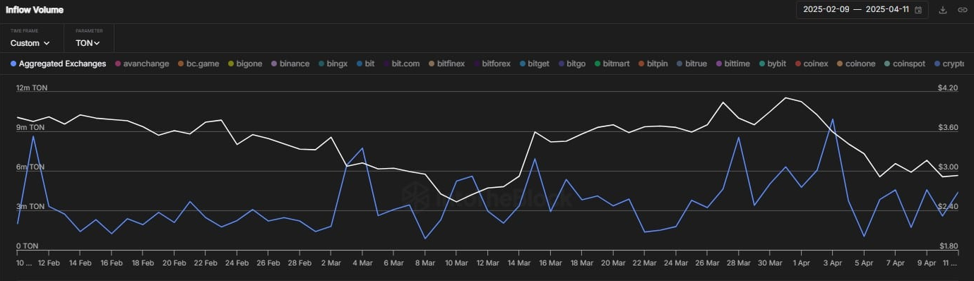Image resolution: width=974 pixels, height=281 pixels.
Task: Show avanchange exchange series
Action: (x=141, y=64)
